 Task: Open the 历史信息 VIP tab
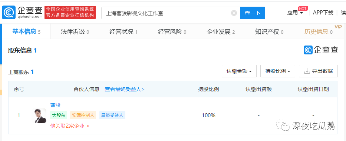pyautogui.click(x=318, y=32)
